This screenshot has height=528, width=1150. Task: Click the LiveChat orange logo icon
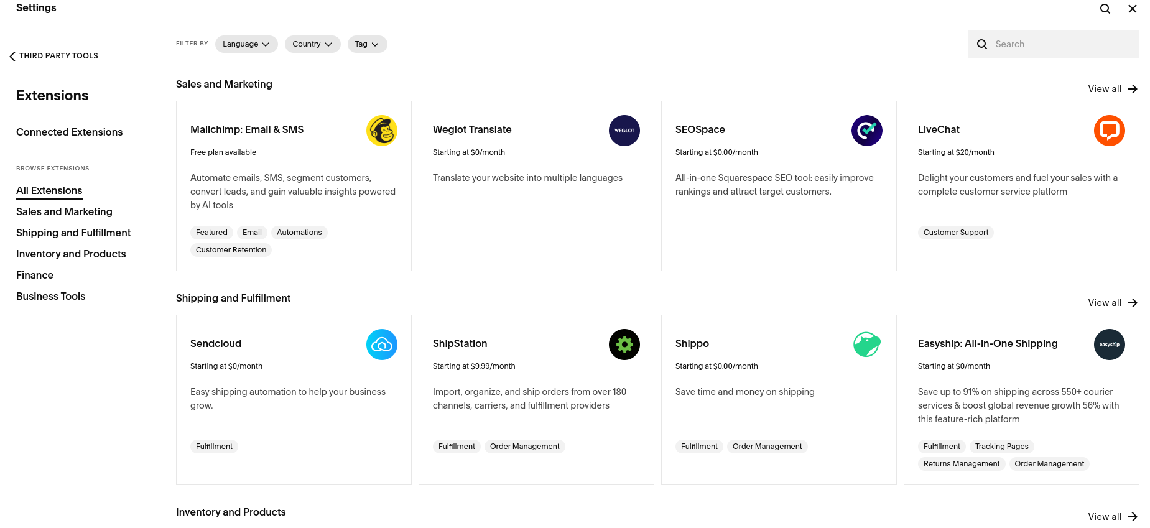tap(1110, 131)
